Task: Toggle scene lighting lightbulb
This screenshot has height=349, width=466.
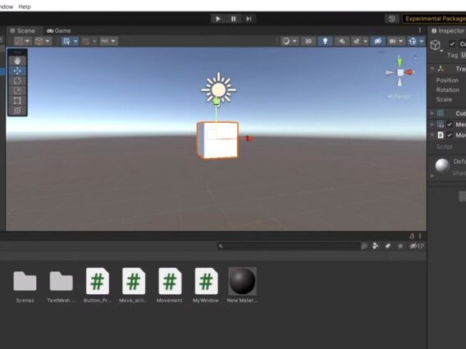Action: [x=325, y=41]
